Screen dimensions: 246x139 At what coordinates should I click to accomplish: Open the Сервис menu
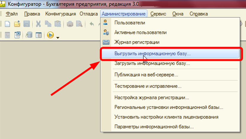point(158,14)
